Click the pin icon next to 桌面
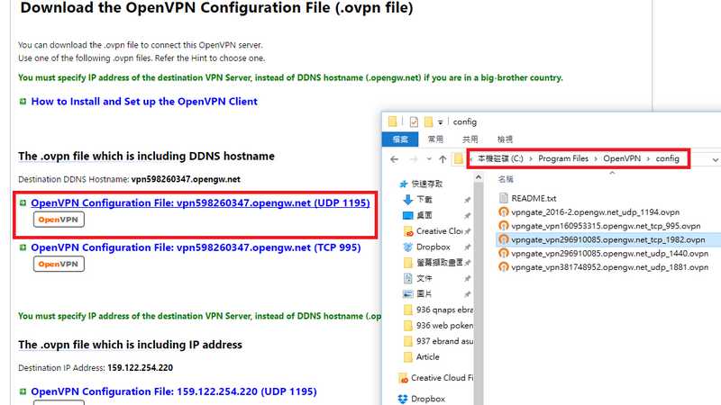The width and height of the screenshot is (721, 405). coord(467,215)
